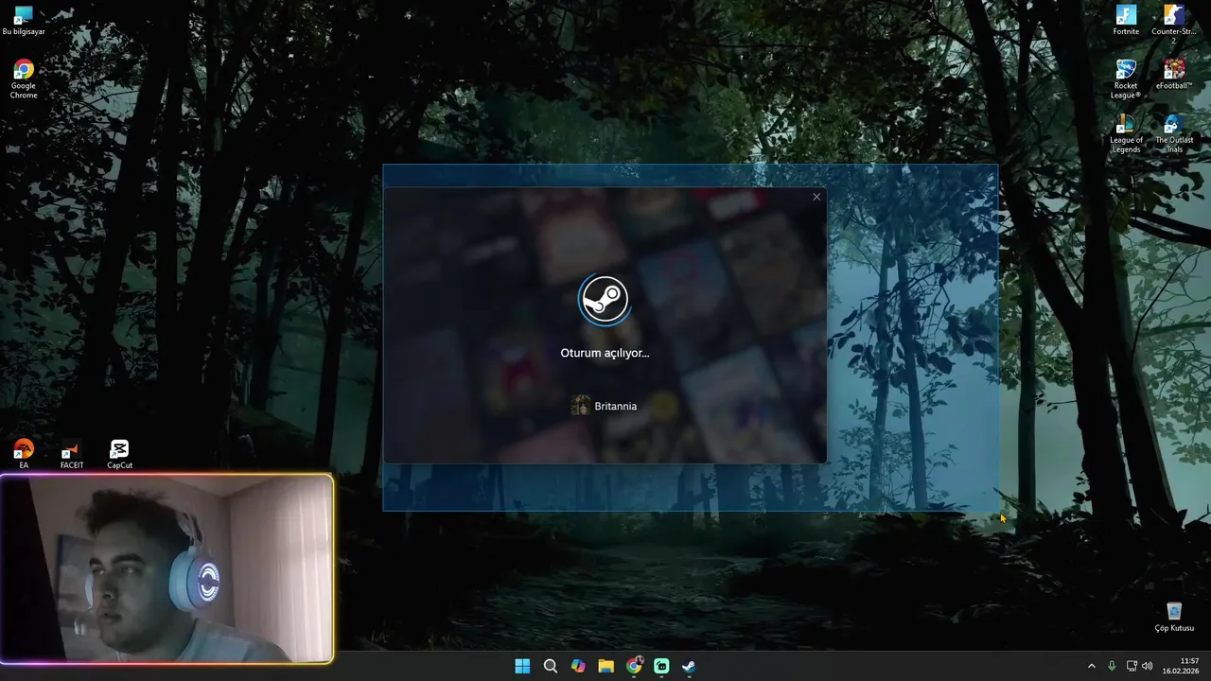
Task: Open the FACEIT desktop shortcut
Action: pos(72,454)
